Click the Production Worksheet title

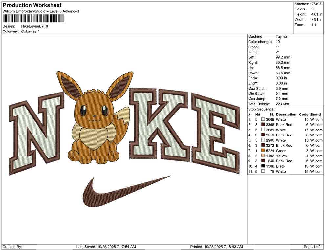(x=32, y=5)
